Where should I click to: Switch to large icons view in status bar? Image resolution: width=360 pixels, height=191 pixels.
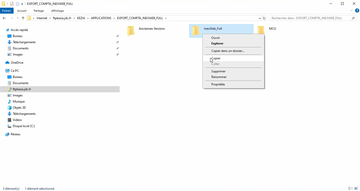pyautogui.click(x=356, y=188)
